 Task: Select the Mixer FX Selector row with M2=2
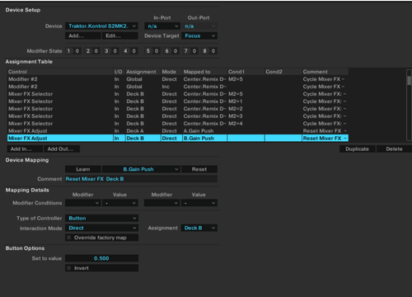pyautogui.click(x=178, y=109)
